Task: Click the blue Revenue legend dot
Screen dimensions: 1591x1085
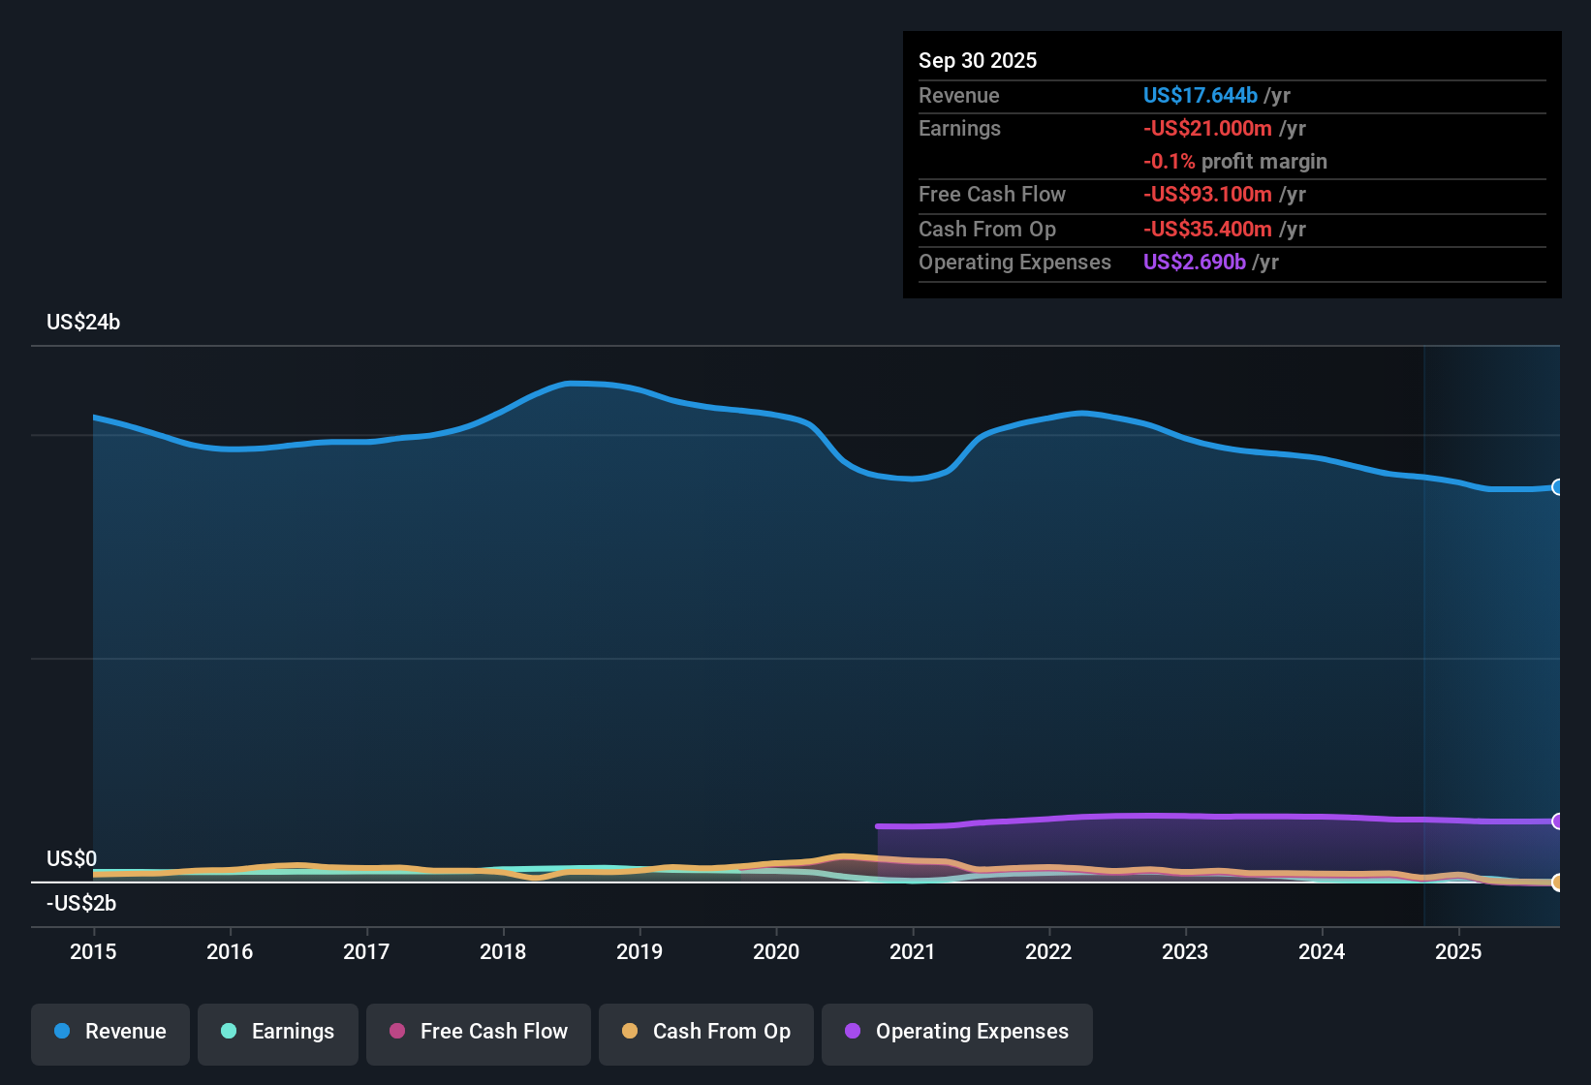Action: click(62, 1032)
